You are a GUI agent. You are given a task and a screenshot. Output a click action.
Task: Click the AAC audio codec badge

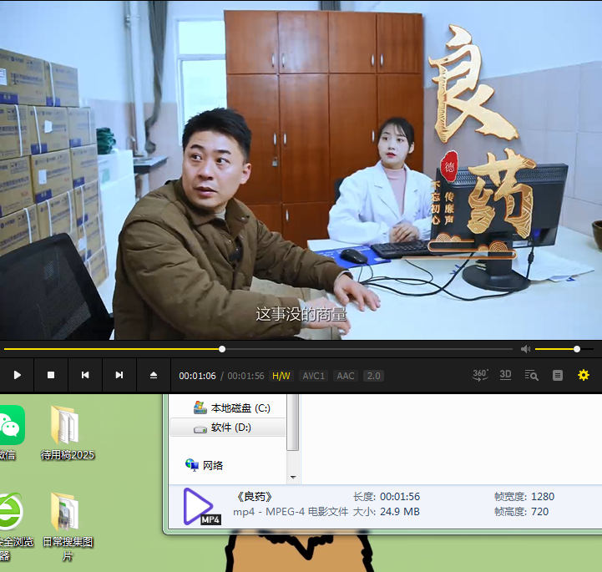point(346,376)
